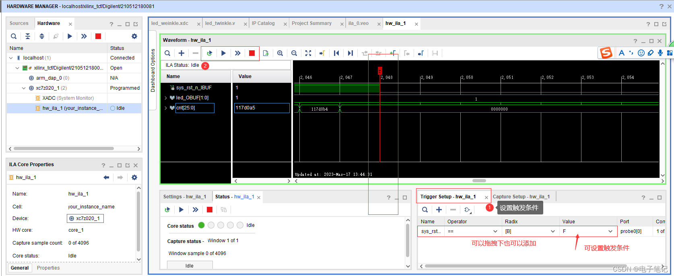Stop trigger in Waveform toolbar
674x276 pixels.
coord(252,53)
